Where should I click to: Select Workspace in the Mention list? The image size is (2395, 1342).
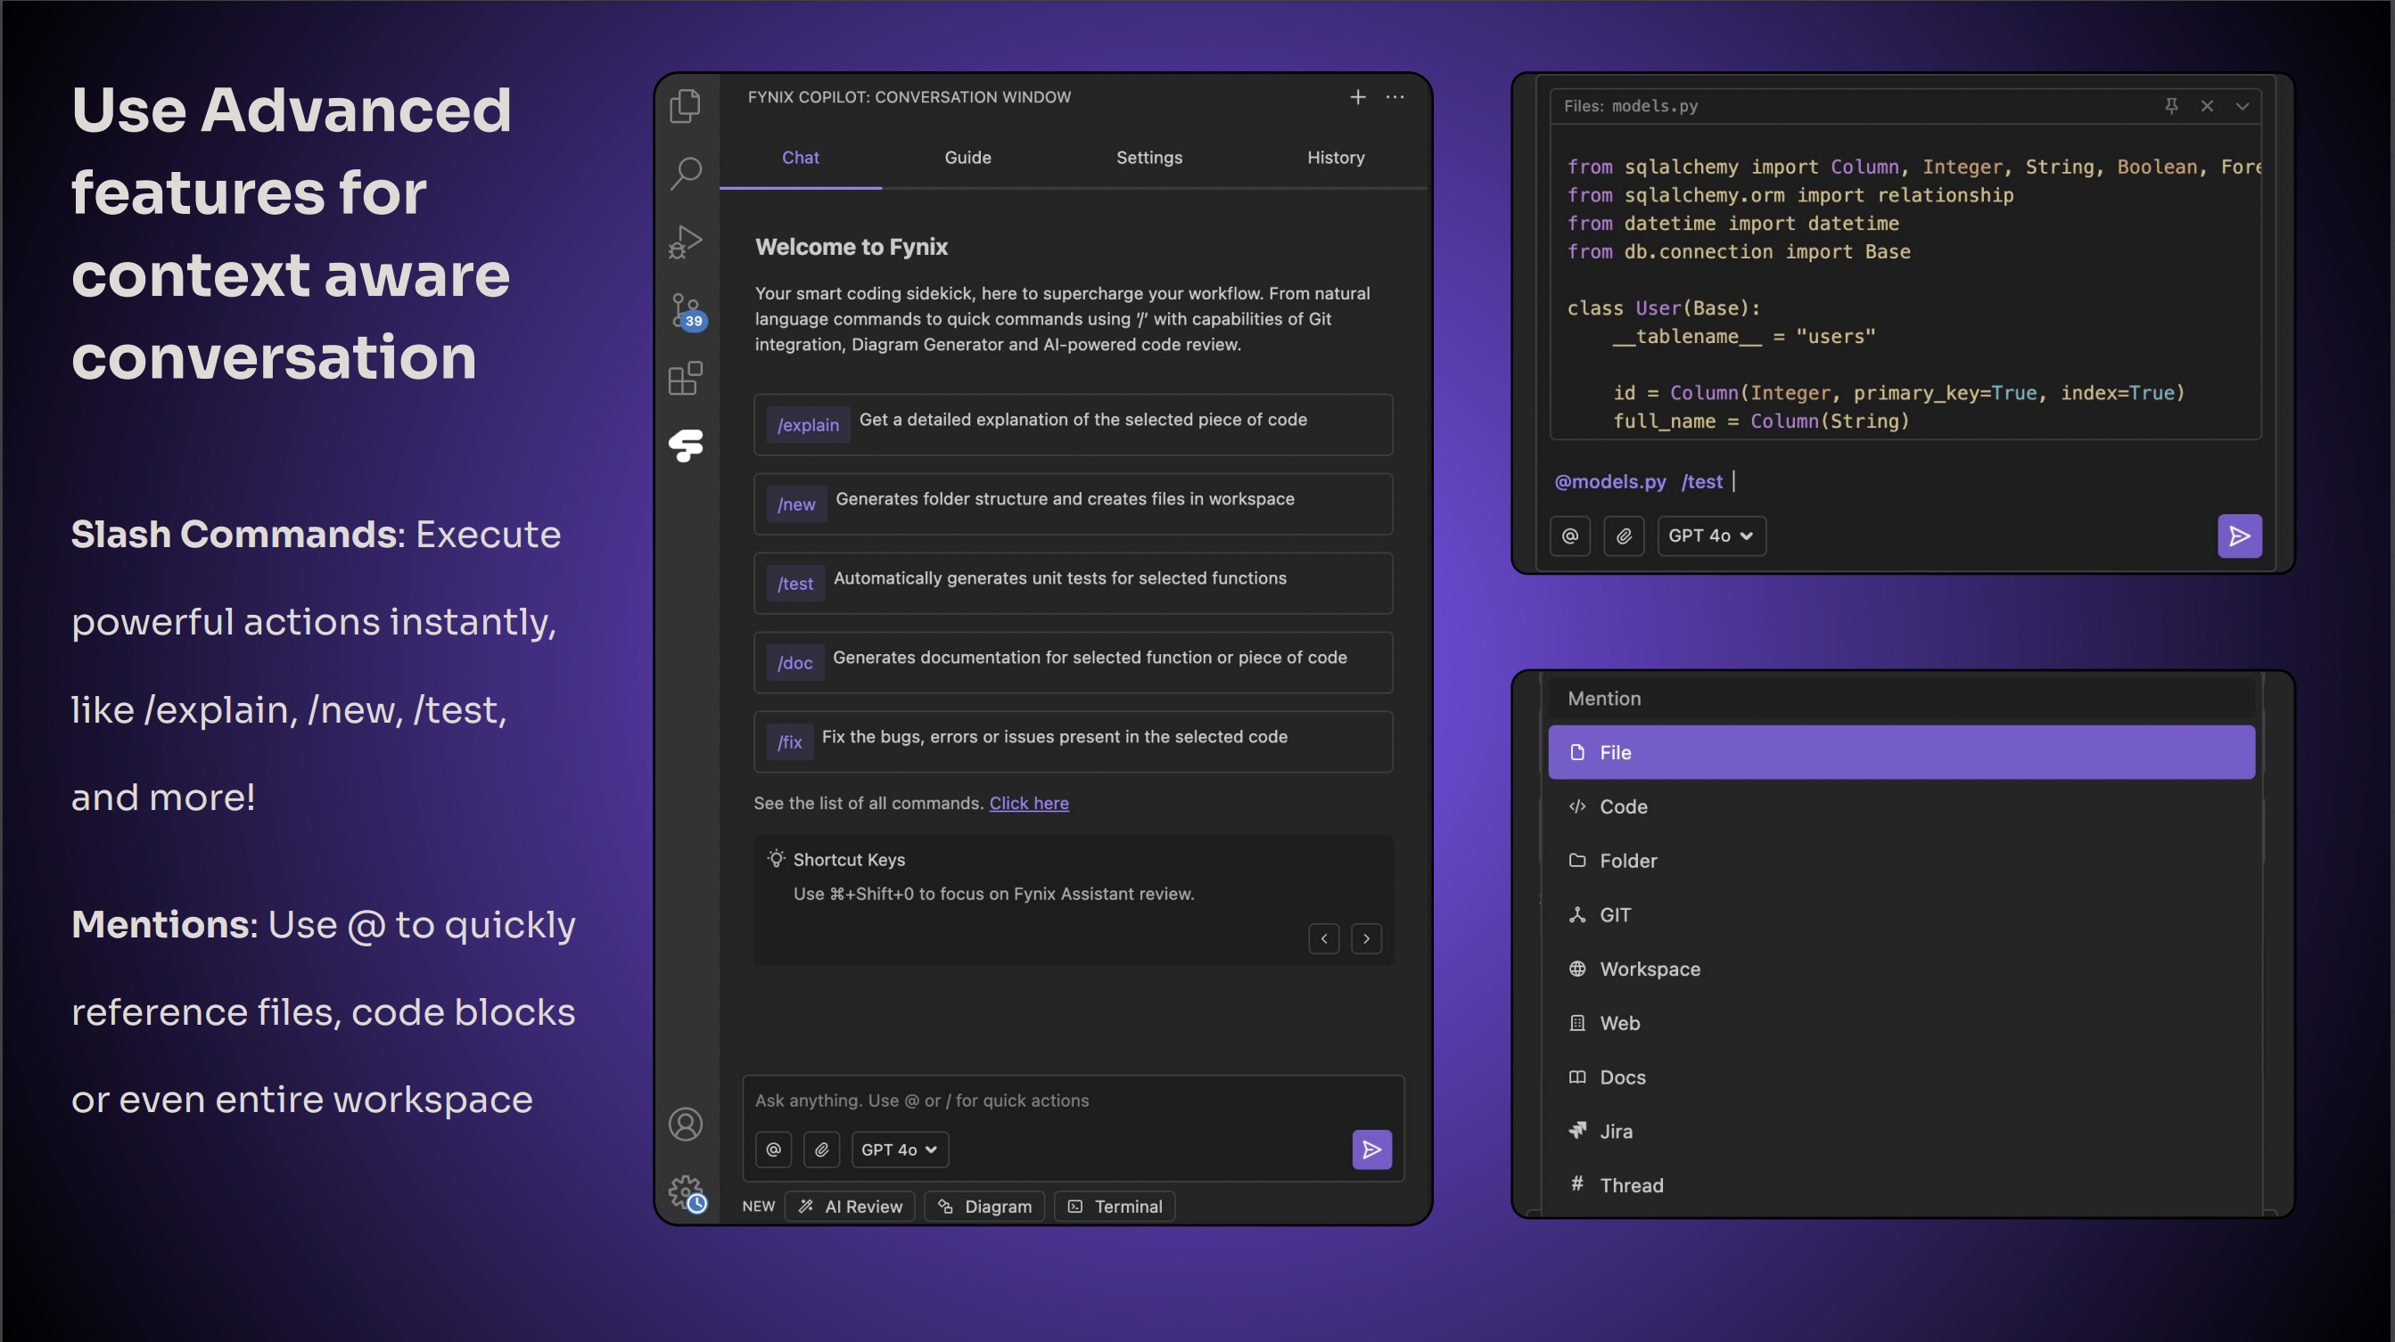point(1650,969)
